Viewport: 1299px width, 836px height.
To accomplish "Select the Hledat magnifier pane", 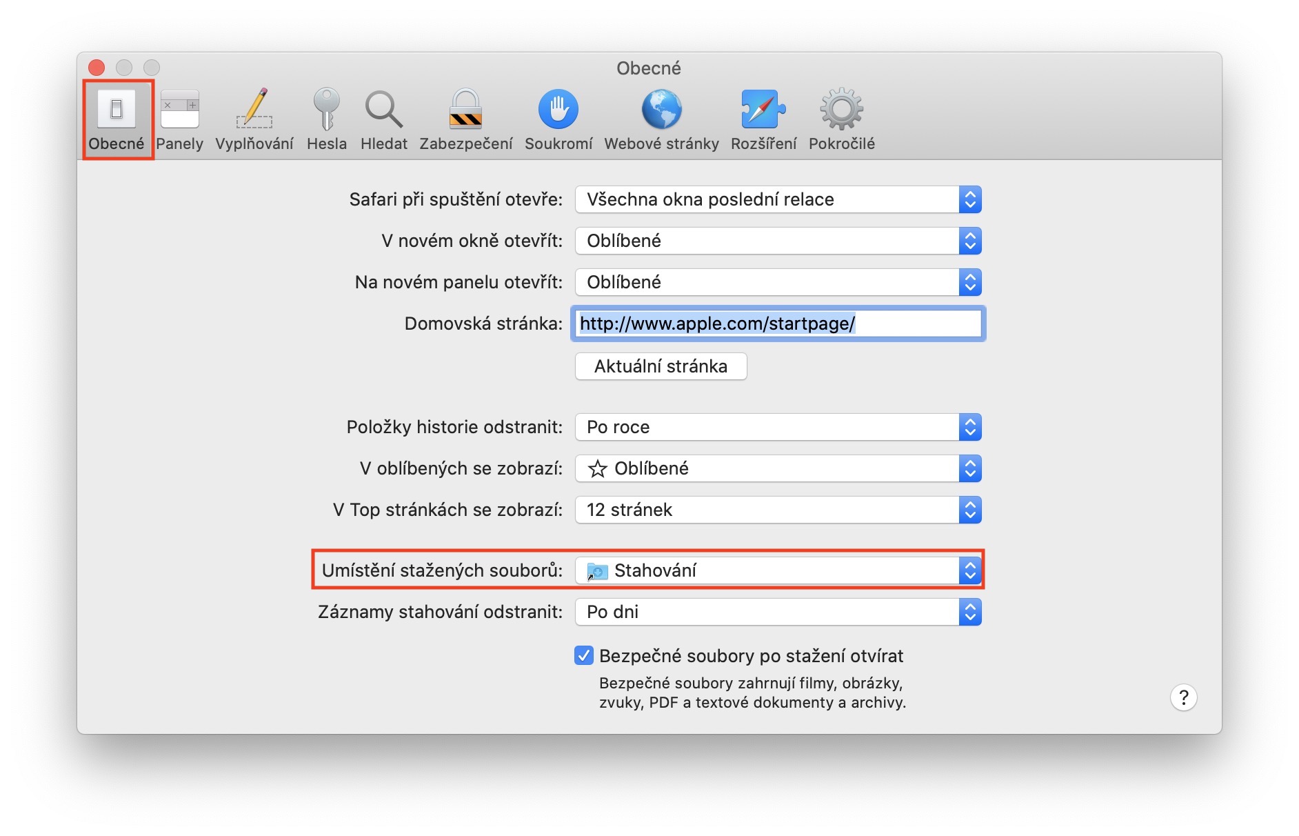I will click(384, 120).
